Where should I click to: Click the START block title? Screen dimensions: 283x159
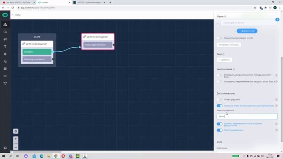click(x=37, y=37)
